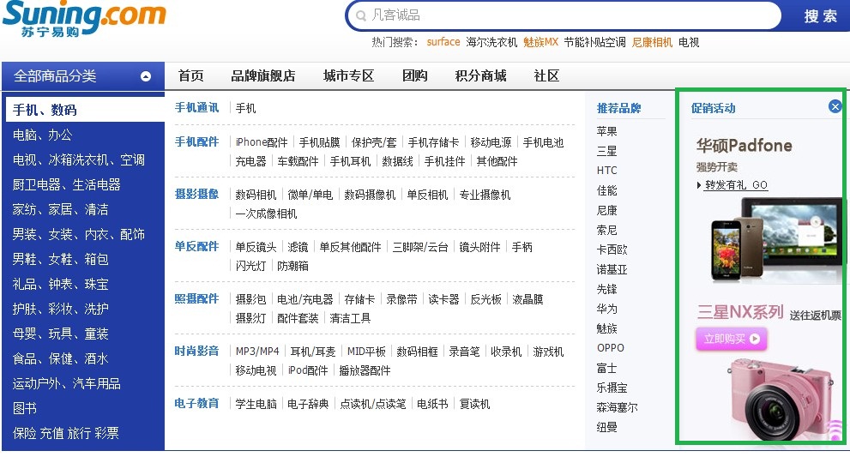Type in the 凡客诚品 search field
Image resolution: width=850 pixels, height=457 pixels.
(566, 15)
